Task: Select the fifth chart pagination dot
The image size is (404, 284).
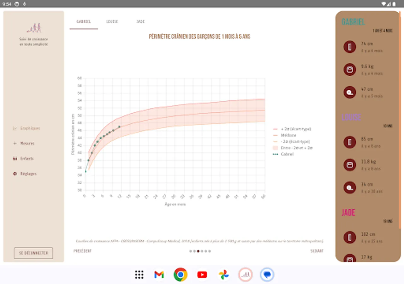Action: (x=206, y=251)
